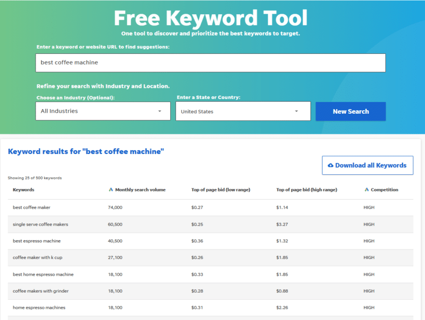
Task: Click the $0.36 low bid value
Action: click(x=197, y=241)
